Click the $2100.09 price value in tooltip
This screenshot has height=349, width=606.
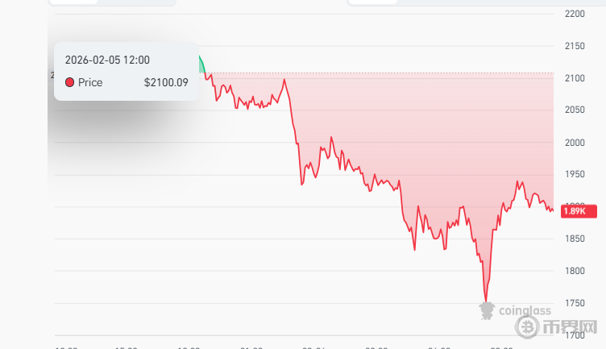click(165, 82)
